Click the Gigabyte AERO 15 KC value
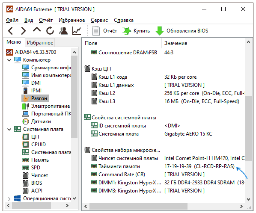Viewport: 256px width, 213px height. (x=188, y=134)
